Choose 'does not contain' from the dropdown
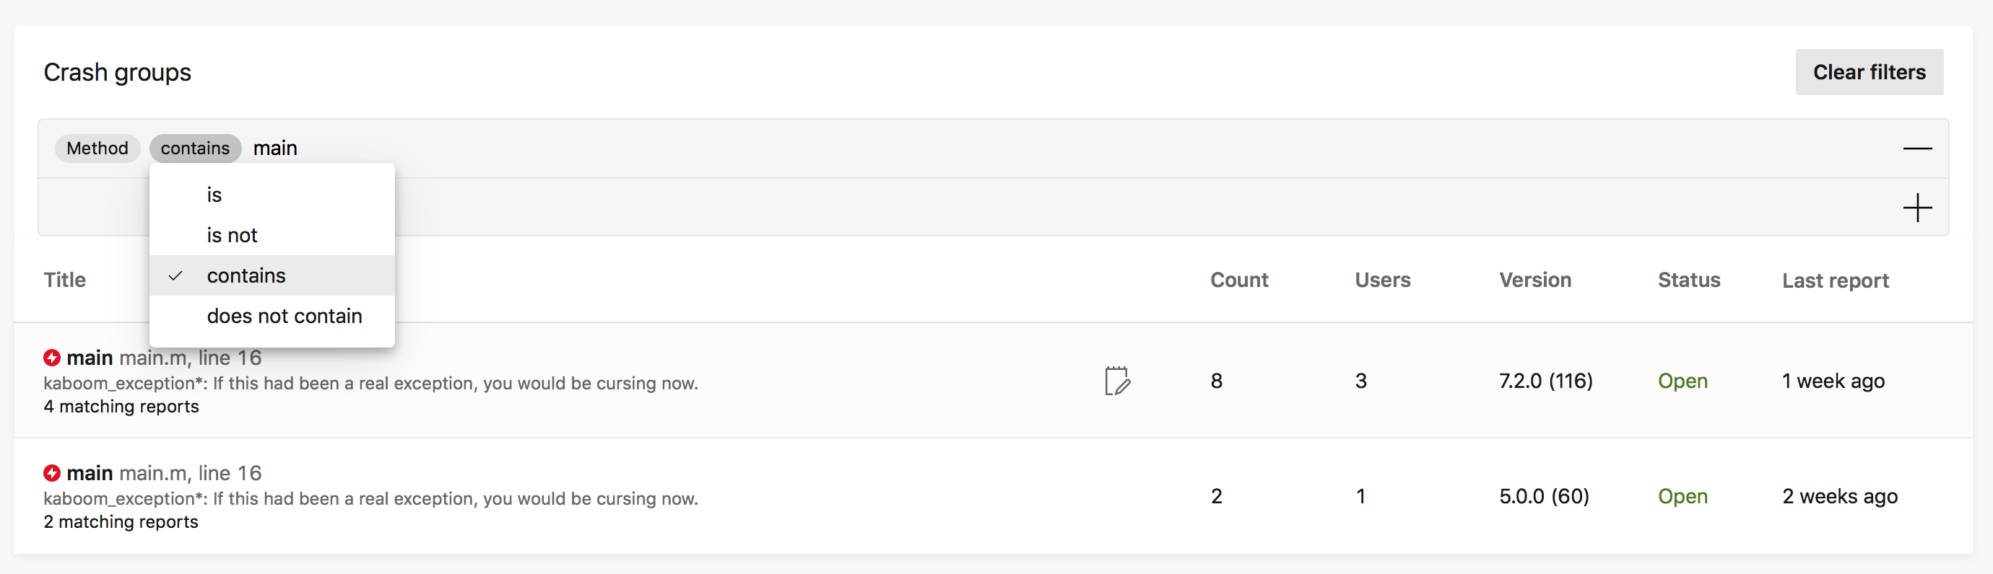 point(284,315)
